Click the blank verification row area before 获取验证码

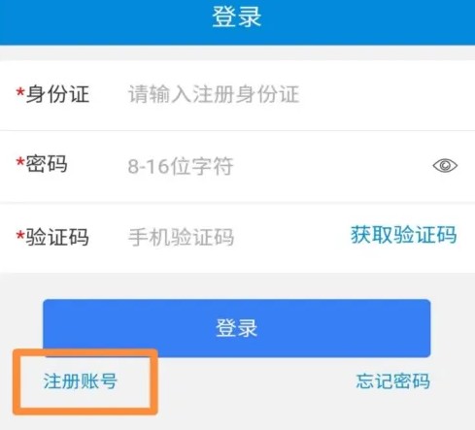pyautogui.click(x=291, y=237)
